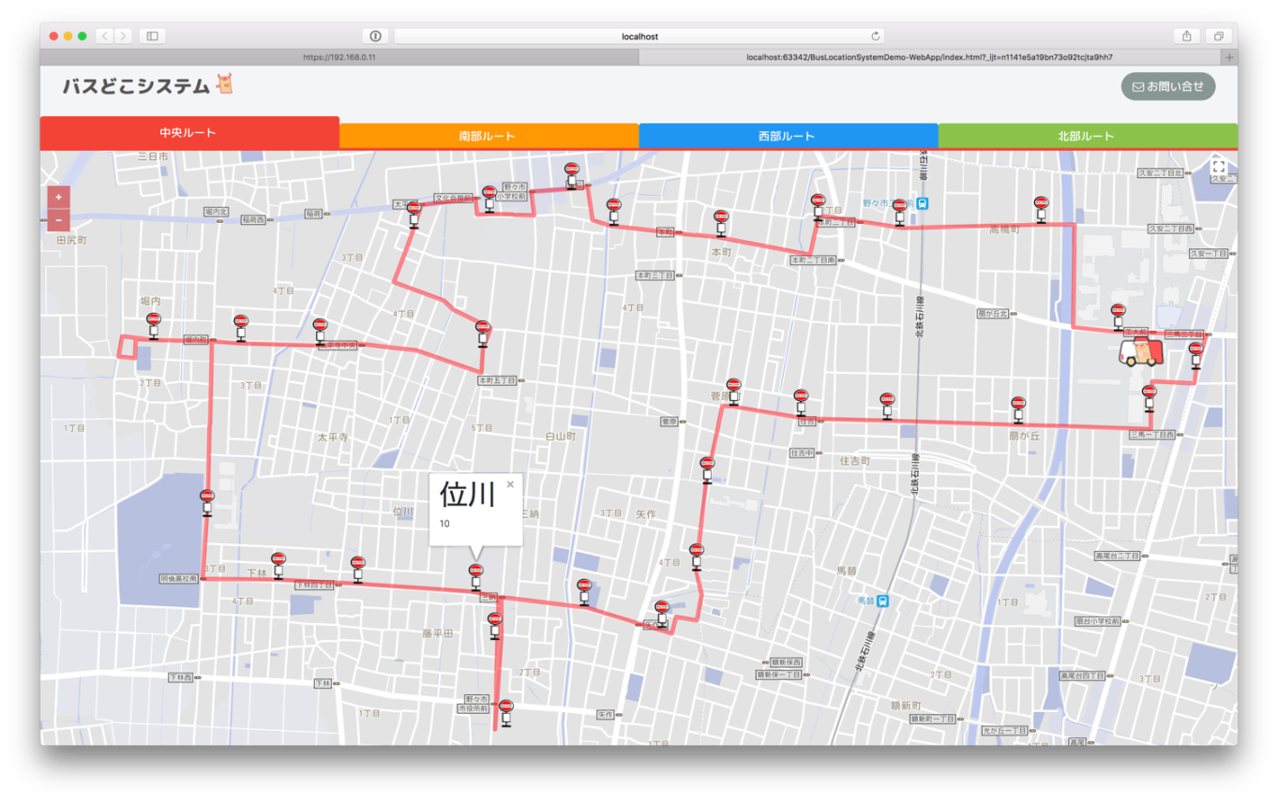Screen dimensions: 1278x802
Task: Open the Safari share menu
Action: pyautogui.click(x=1186, y=37)
